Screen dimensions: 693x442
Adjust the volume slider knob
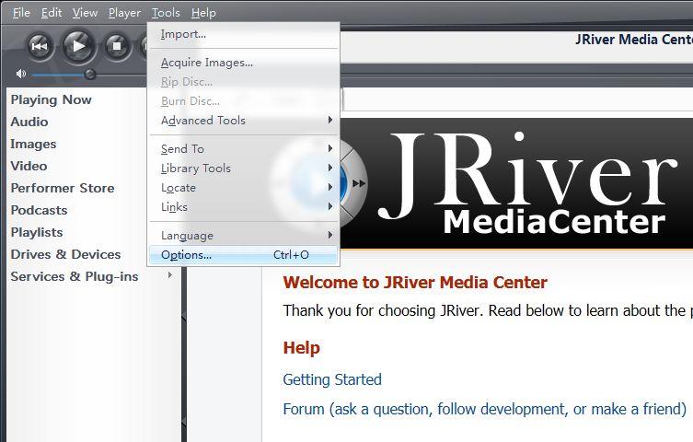click(x=90, y=75)
